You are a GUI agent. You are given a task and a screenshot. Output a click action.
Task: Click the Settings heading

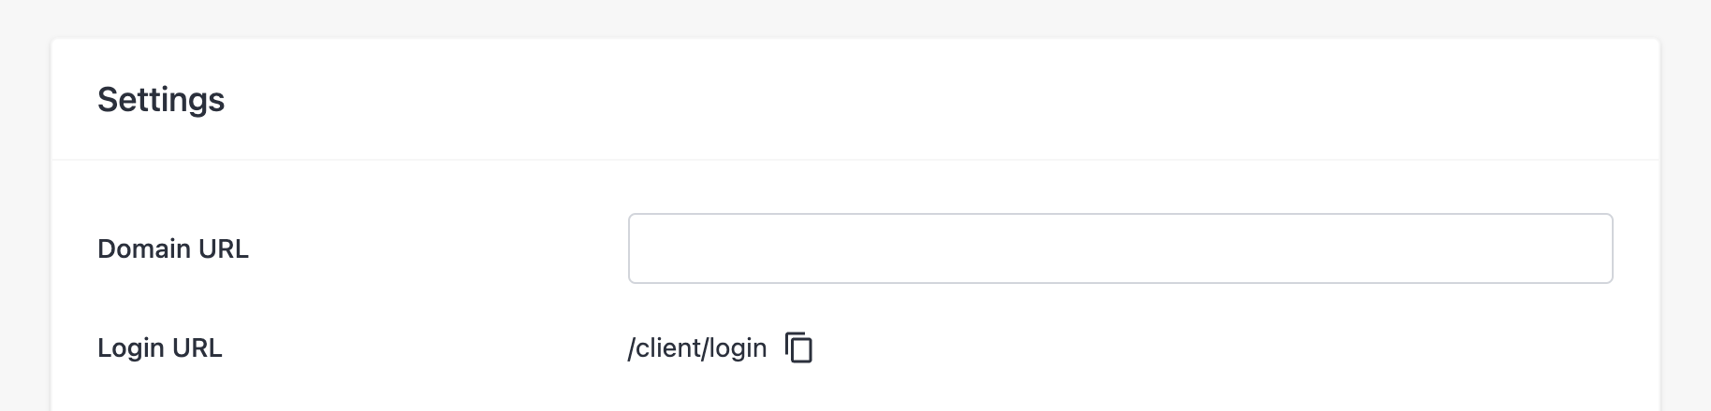point(161,99)
